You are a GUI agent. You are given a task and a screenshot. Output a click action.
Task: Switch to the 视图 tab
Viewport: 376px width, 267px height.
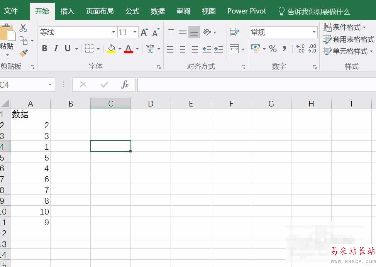pos(208,11)
